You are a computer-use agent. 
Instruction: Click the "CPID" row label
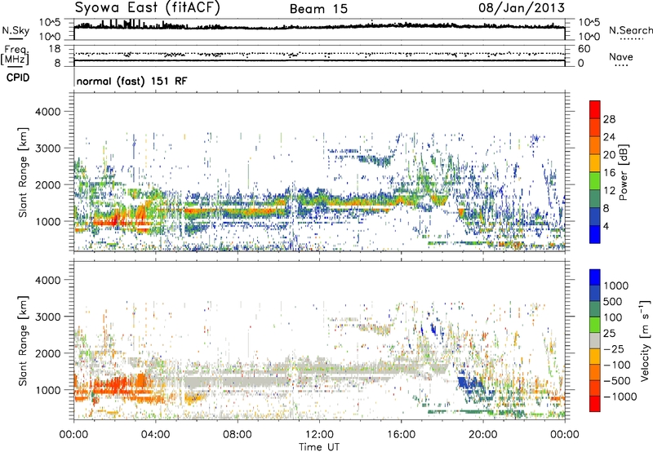tap(18, 78)
